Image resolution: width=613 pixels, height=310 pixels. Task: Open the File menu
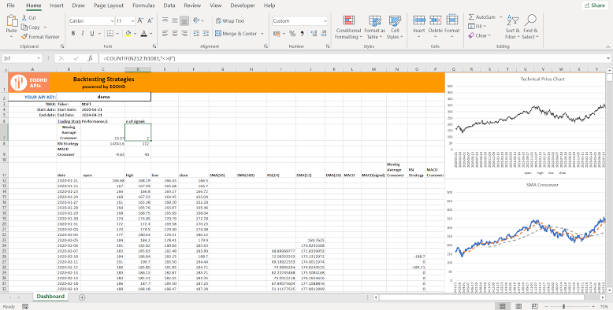(x=11, y=6)
